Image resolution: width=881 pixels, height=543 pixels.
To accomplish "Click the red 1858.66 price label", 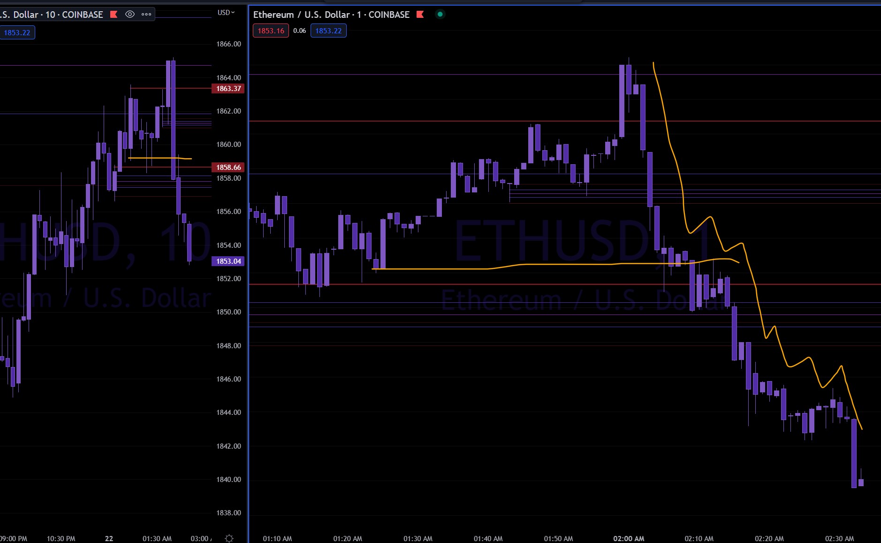I will click(228, 168).
